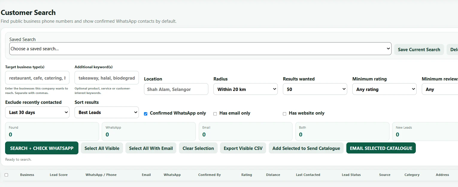Click the Both count card
Screen dimensions: 458x187
[342, 131]
